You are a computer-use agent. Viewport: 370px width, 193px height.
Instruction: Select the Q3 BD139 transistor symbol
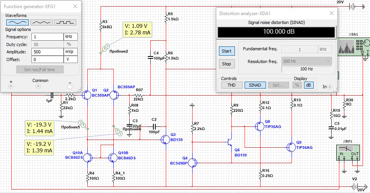(x=166, y=139)
